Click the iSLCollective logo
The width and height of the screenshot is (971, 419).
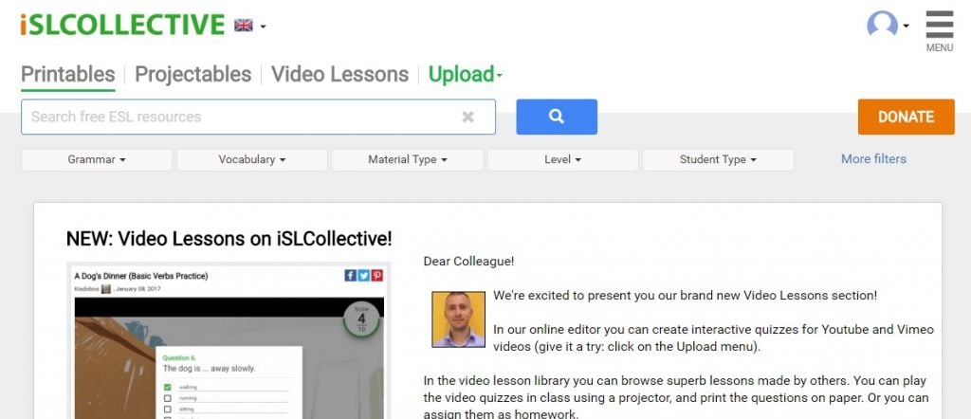pyautogui.click(x=122, y=25)
